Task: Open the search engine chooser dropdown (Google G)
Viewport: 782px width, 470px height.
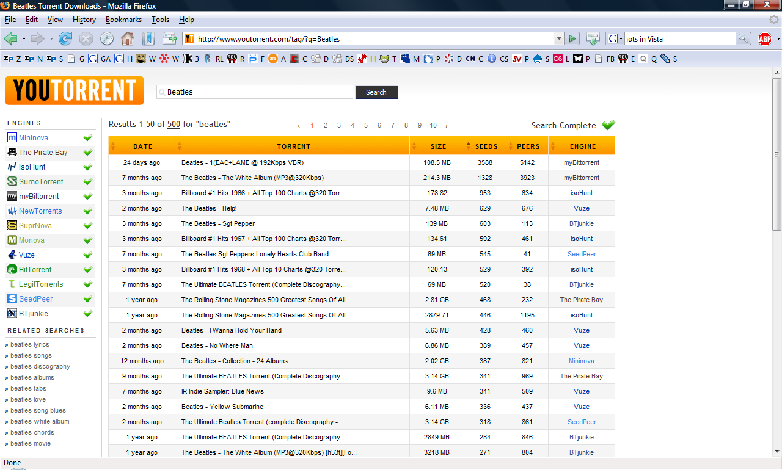Action: pyautogui.click(x=615, y=38)
